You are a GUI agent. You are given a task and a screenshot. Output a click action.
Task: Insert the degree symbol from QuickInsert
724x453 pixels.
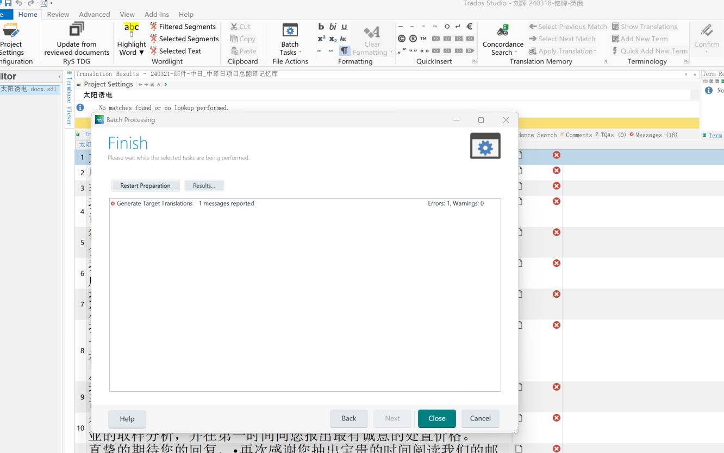click(x=447, y=27)
